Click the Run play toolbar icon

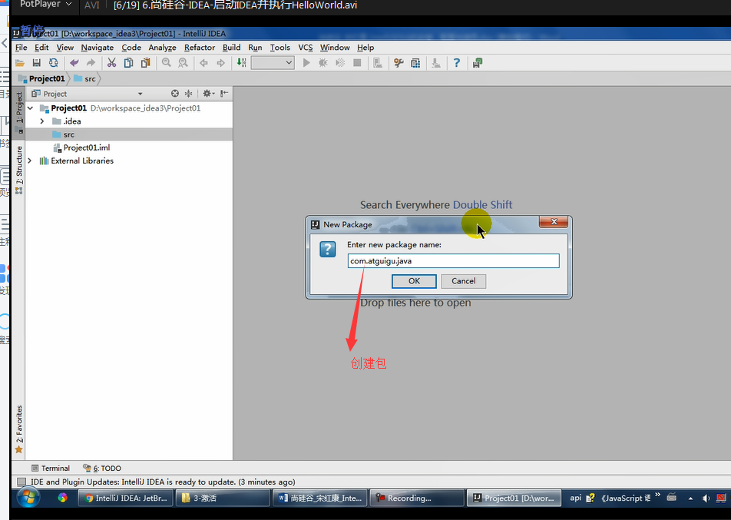(x=306, y=63)
